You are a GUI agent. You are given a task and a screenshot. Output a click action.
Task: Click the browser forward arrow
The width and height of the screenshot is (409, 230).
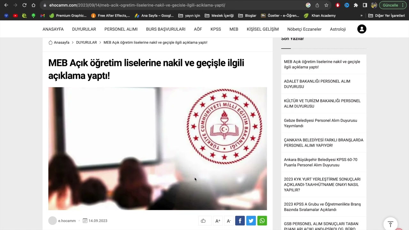15,5
